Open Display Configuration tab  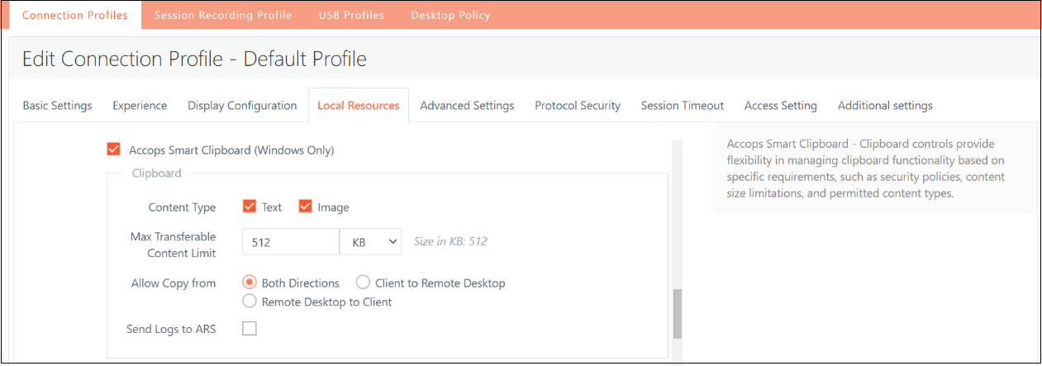click(x=242, y=106)
